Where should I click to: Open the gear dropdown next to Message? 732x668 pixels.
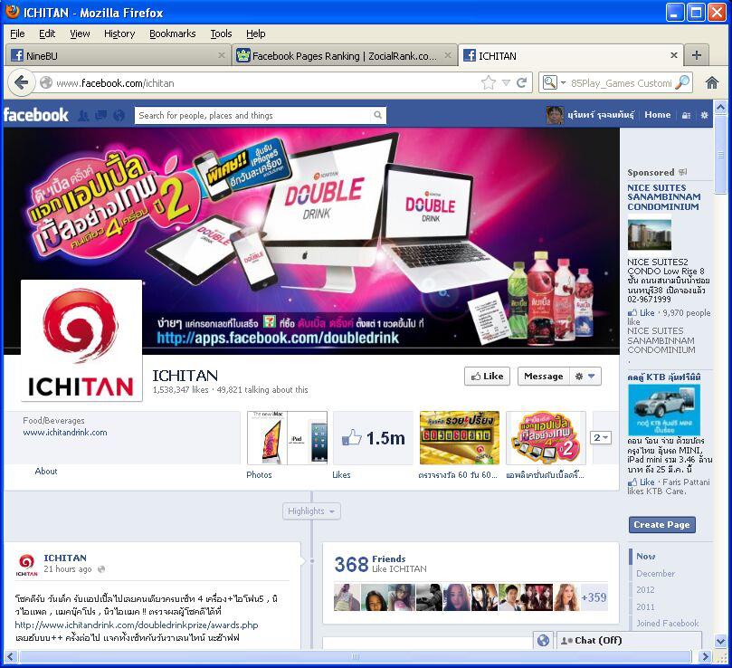[585, 376]
